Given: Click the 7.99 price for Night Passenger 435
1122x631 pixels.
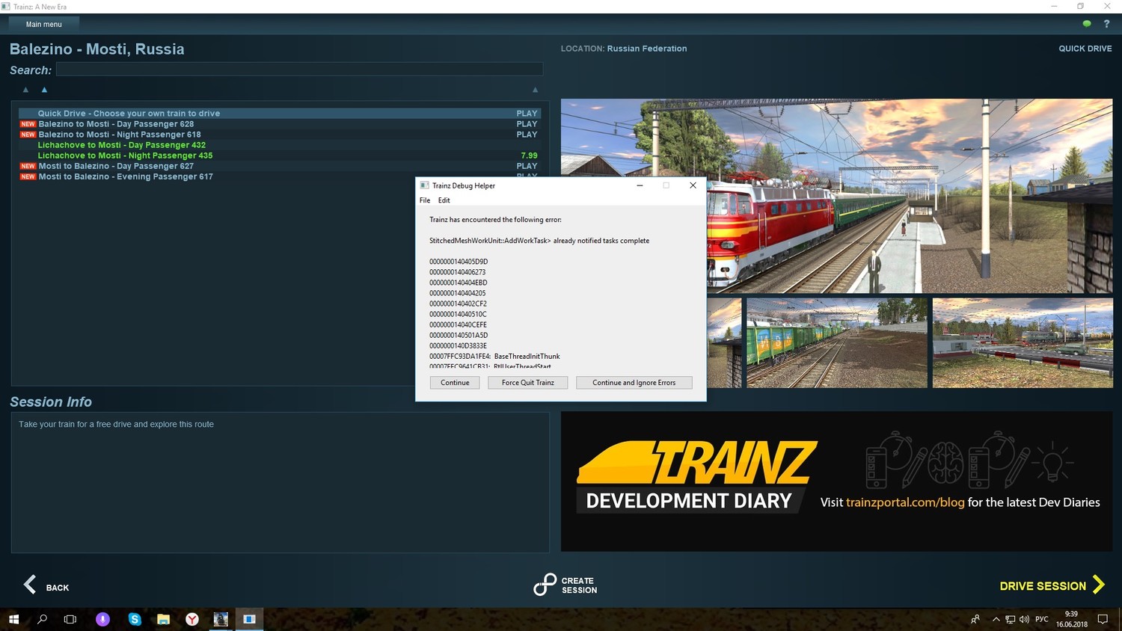Looking at the screenshot, I should 529,156.
